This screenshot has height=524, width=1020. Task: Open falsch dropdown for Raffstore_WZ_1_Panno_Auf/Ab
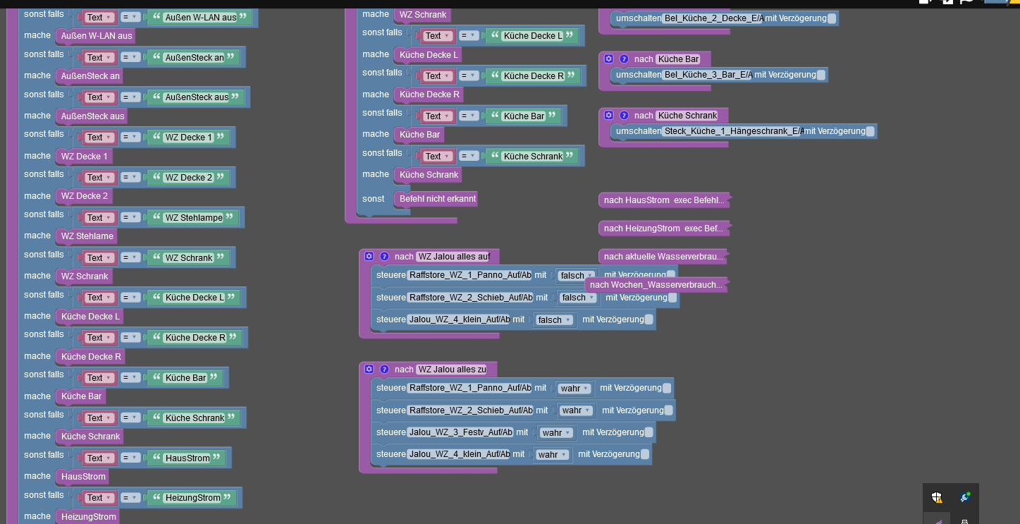point(576,275)
